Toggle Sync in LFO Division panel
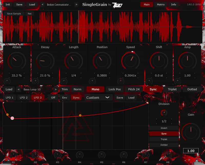This screenshot has width=205, height=165. click(x=164, y=134)
